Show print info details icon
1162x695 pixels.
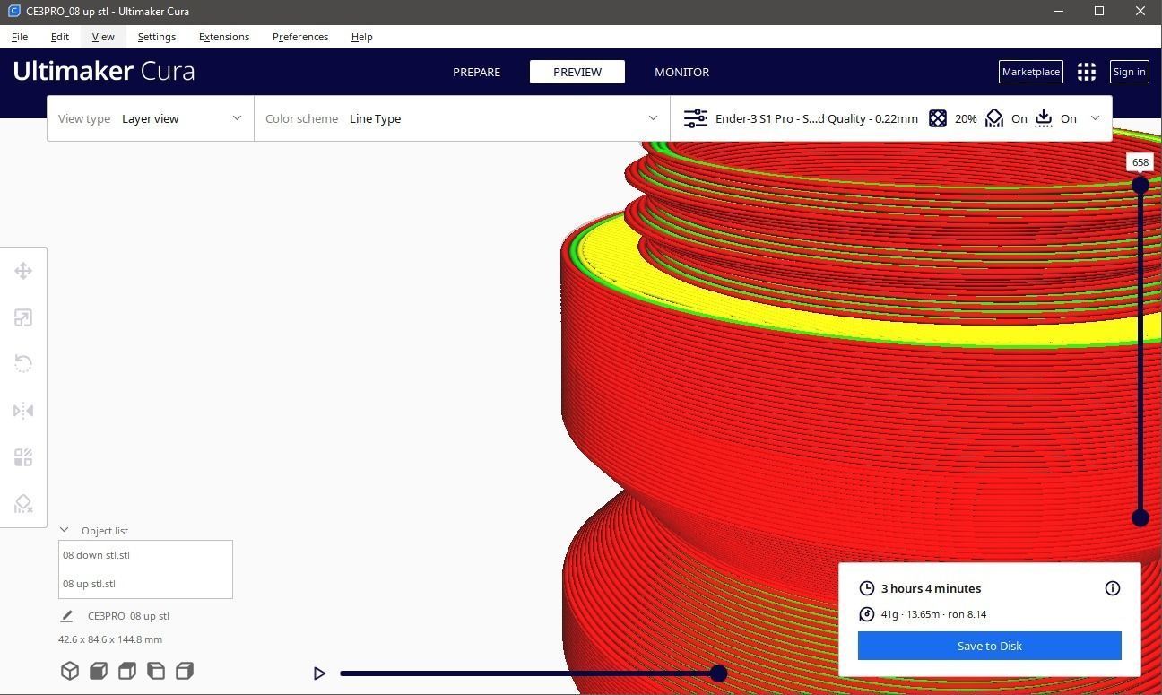1113,588
